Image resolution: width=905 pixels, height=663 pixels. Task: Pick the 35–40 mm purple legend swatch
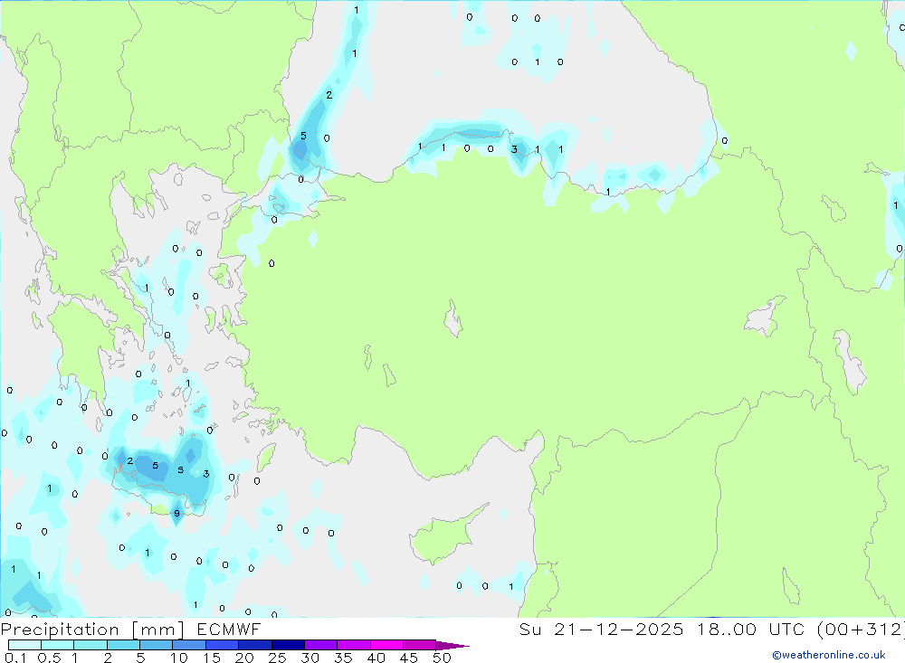(x=353, y=645)
